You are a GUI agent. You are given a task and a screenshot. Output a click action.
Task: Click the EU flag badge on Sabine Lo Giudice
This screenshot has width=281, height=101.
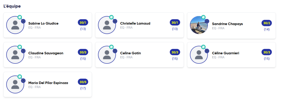23,21
